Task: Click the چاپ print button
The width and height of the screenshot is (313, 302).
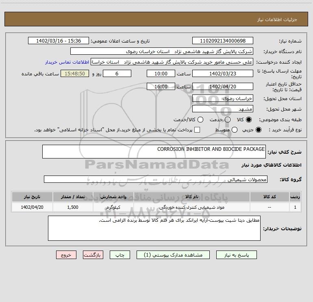Action: point(120,255)
